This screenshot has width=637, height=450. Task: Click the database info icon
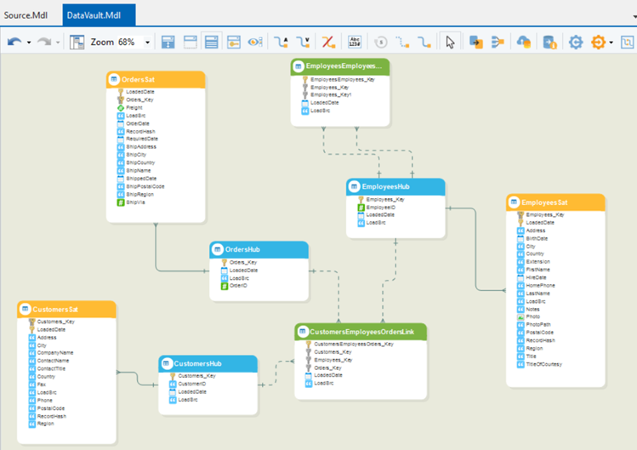[x=550, y=42]
